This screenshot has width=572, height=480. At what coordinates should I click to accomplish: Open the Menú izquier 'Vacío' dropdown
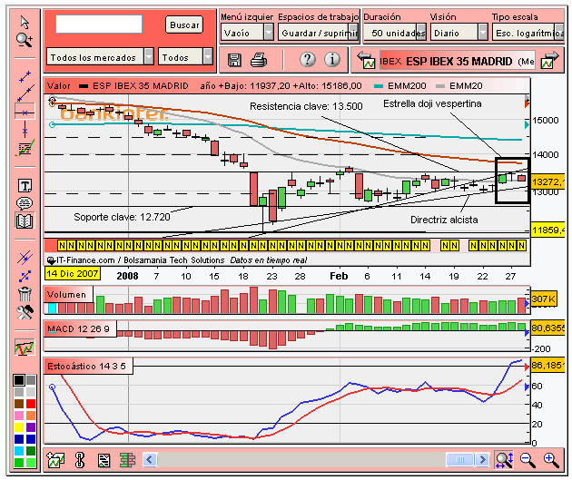[x=247, y=33]
